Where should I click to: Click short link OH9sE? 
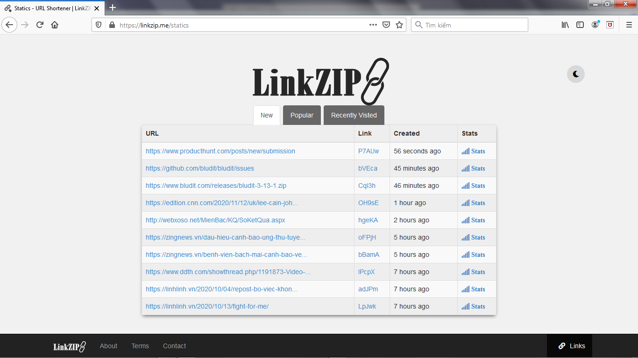point(369,203)
